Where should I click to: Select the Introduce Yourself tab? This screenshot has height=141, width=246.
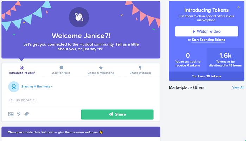[22, 70]
